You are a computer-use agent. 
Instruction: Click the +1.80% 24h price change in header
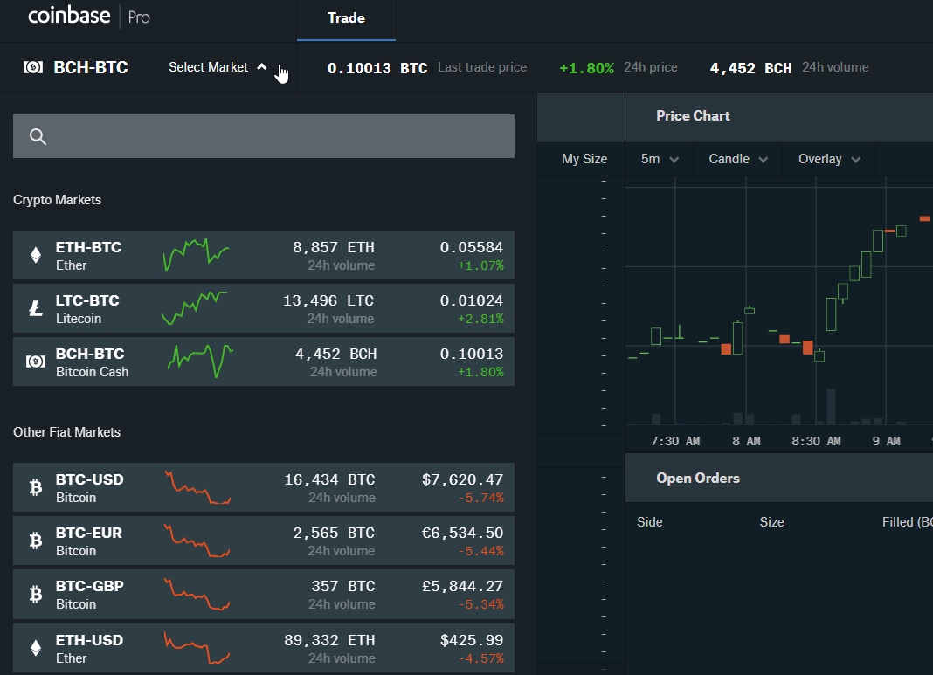tap(586, 68)
